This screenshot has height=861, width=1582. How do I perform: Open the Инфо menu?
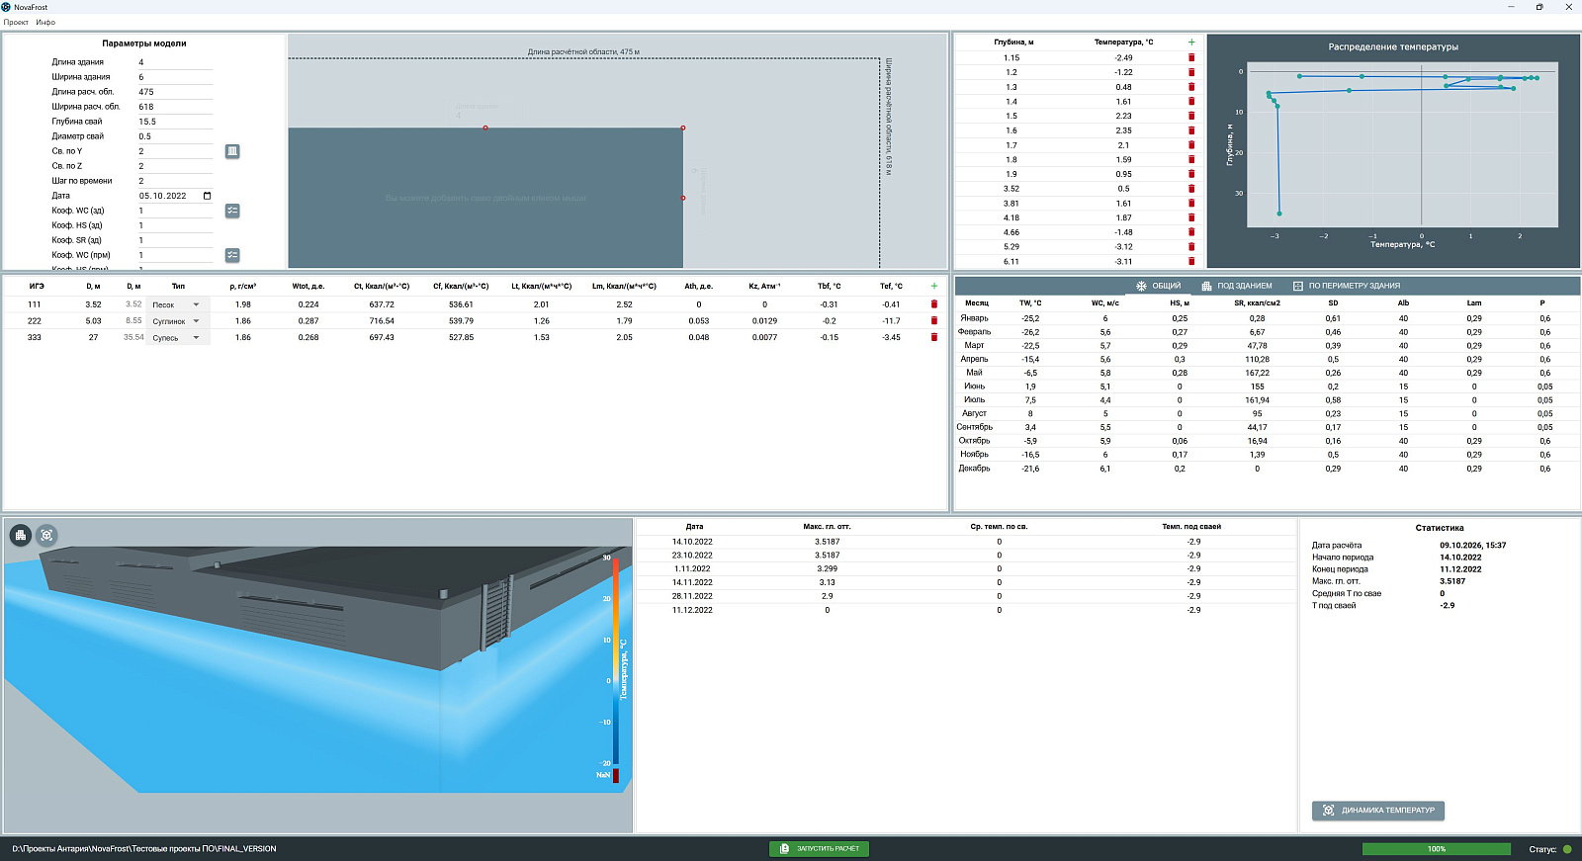point(45,22)
